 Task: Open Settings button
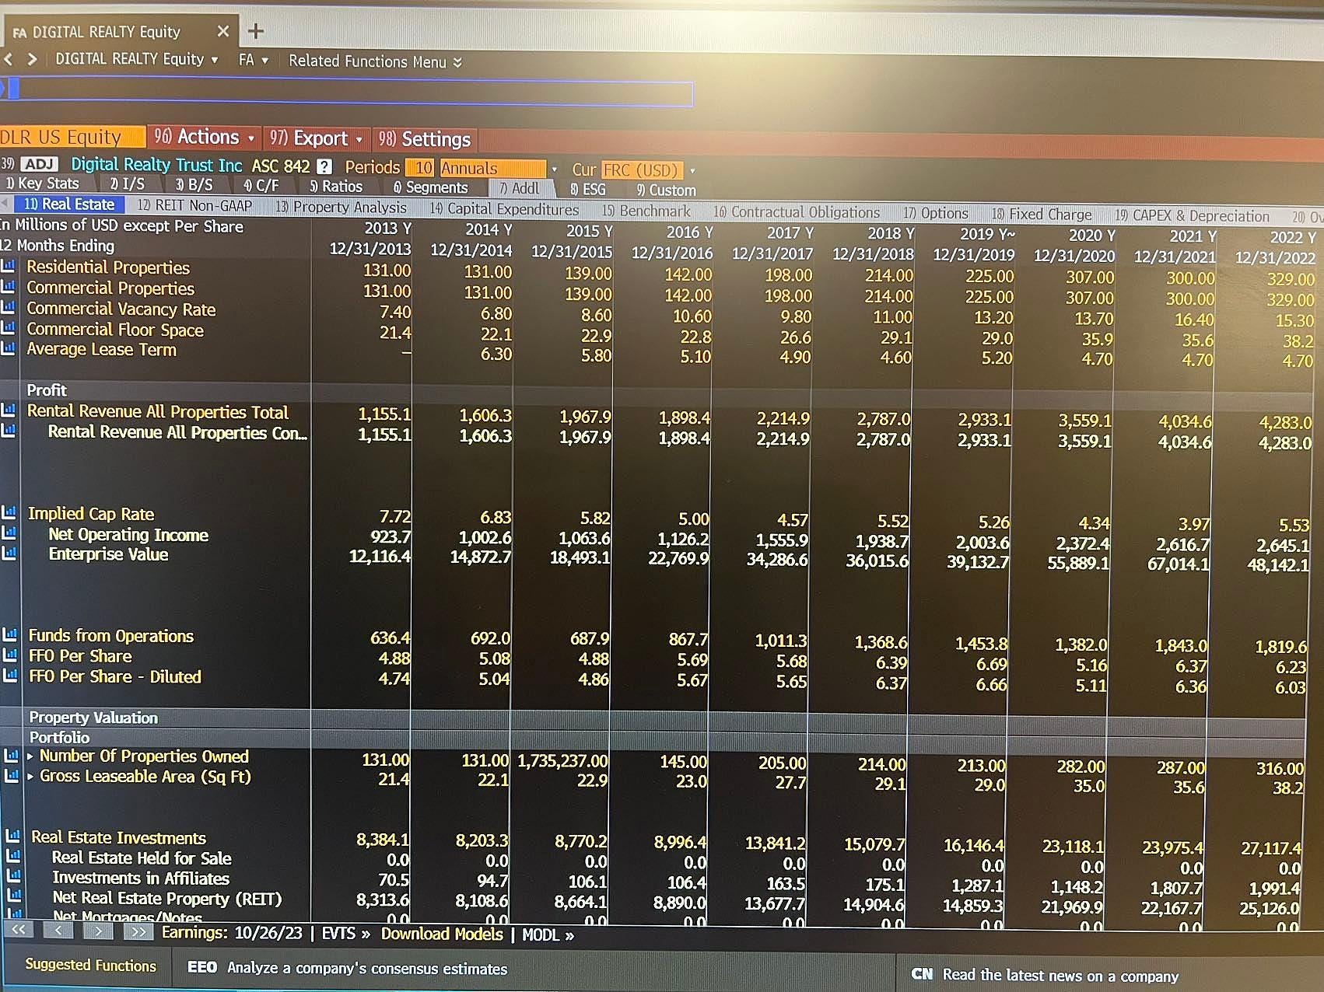click(x=425, y=139)
